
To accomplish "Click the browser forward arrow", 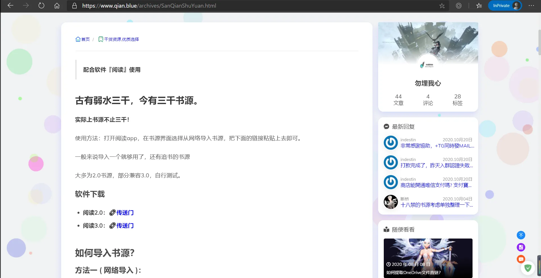I will point(26,6).
